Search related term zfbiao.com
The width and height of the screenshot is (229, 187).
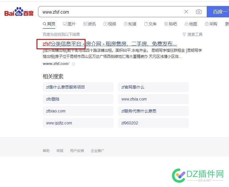78,111
